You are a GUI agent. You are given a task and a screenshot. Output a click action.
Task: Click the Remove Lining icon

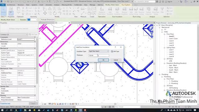(141, 11)
